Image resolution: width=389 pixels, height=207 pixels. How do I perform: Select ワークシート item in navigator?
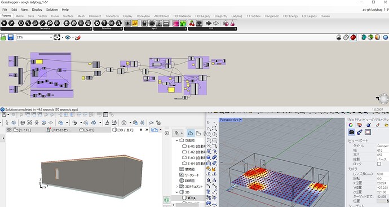(x=189, y=175)
